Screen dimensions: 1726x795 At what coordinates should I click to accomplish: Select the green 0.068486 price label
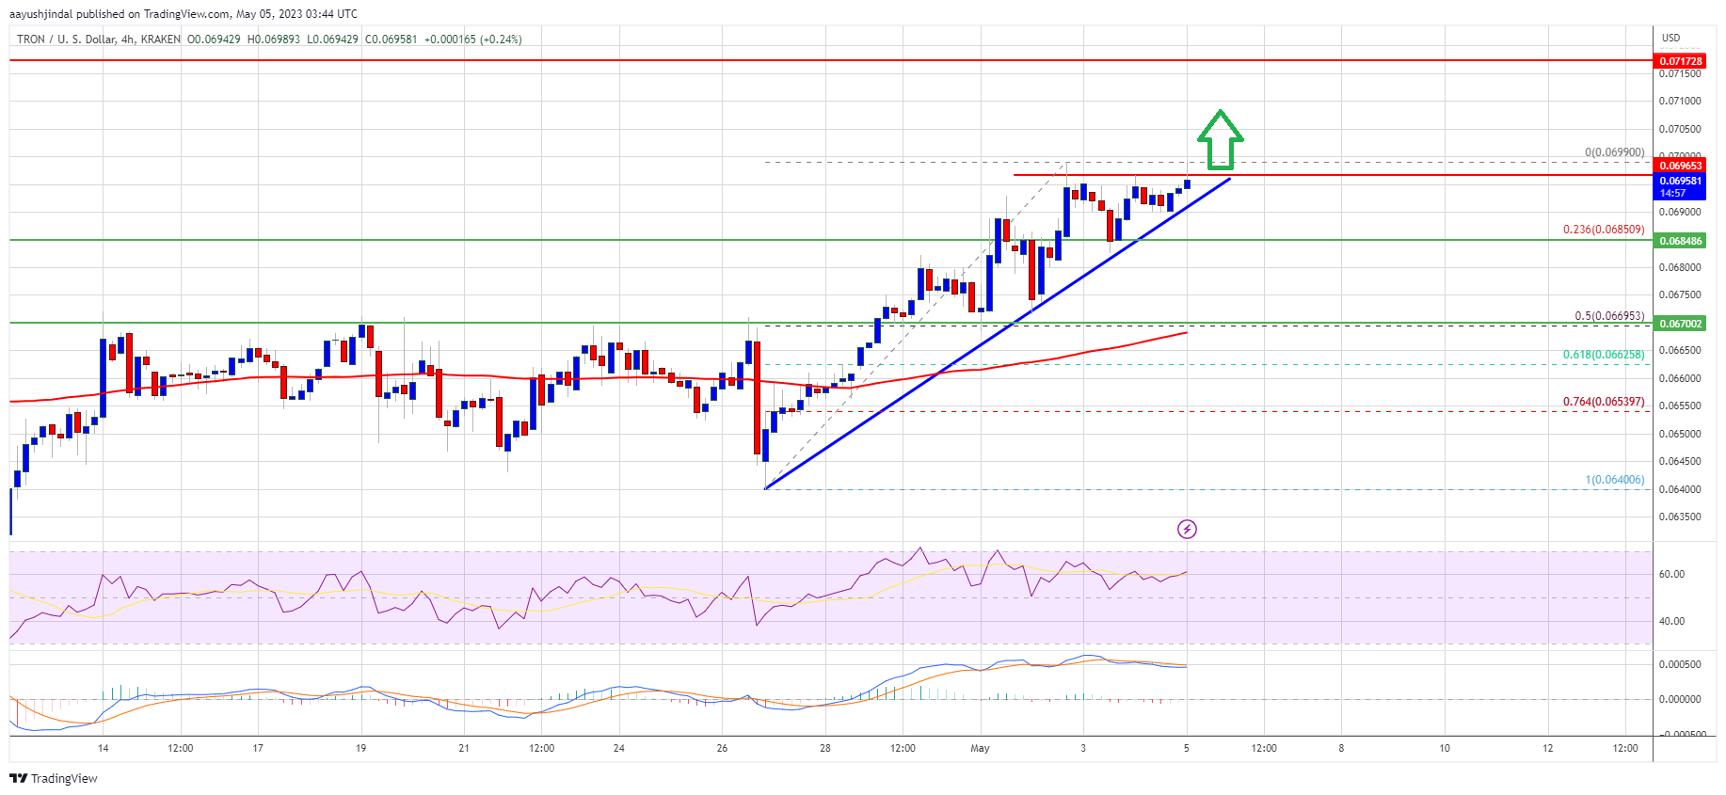[1680, 241]
